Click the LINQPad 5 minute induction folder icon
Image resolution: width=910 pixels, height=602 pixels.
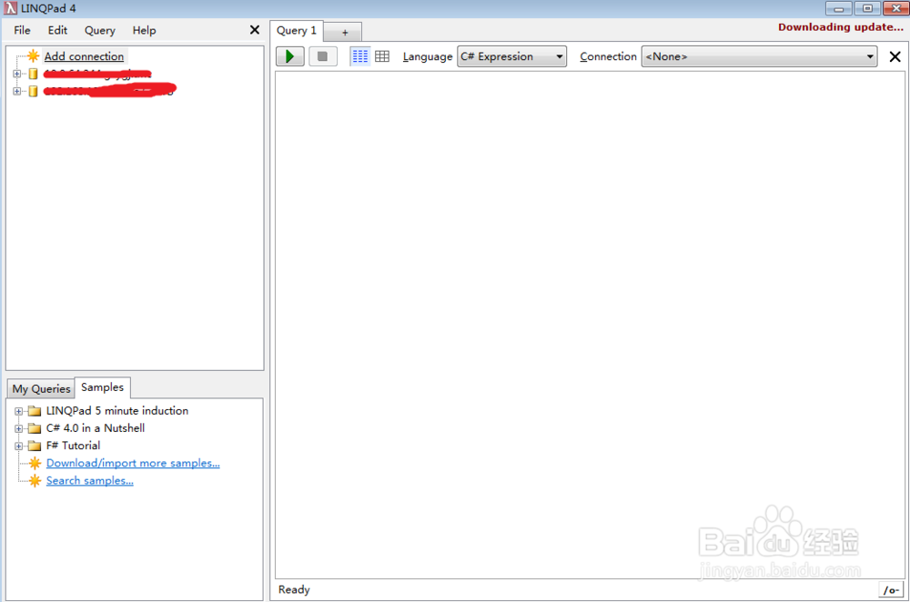point(35,411)
